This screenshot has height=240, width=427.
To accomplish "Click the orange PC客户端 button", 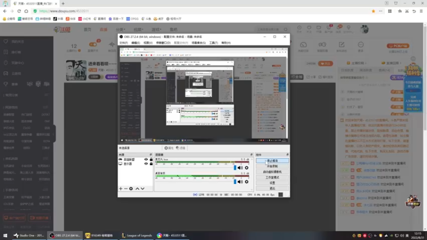I will point(398,46).
